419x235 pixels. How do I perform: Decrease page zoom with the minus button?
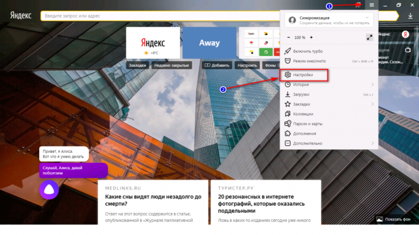(x=289, y=38)
